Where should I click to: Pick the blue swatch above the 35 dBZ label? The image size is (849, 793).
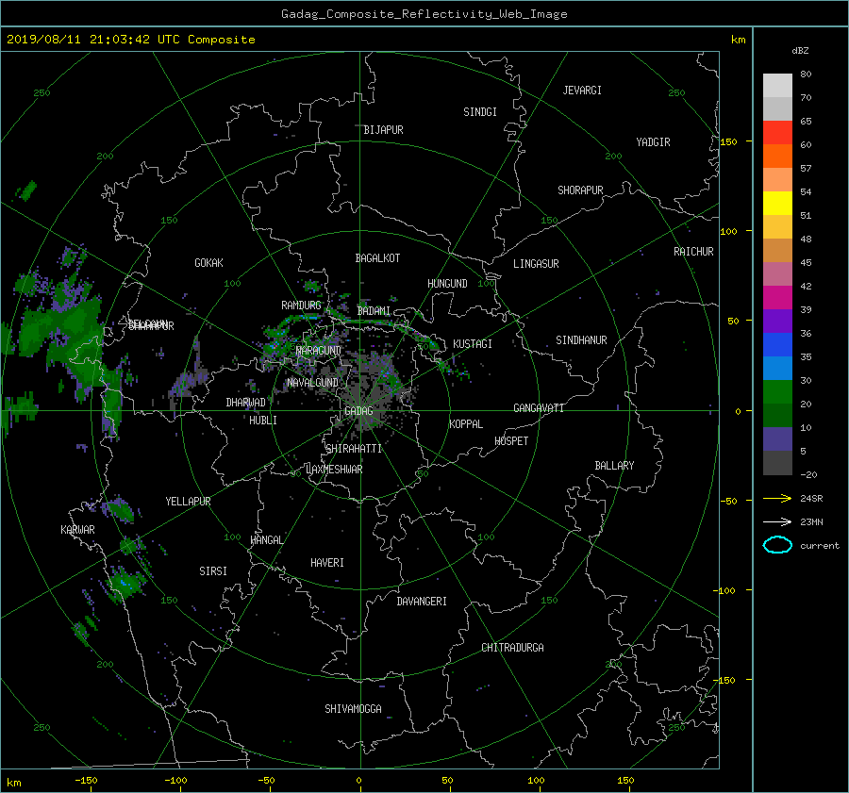tap(777, 344)
